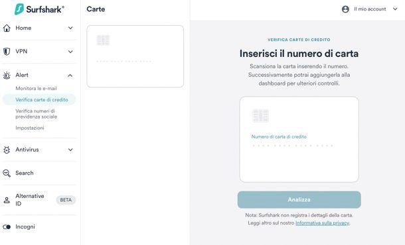The height and width of the screenshot is (245, 405).
Task: Click the Analizza button
Action: click(x=299, y=200)
